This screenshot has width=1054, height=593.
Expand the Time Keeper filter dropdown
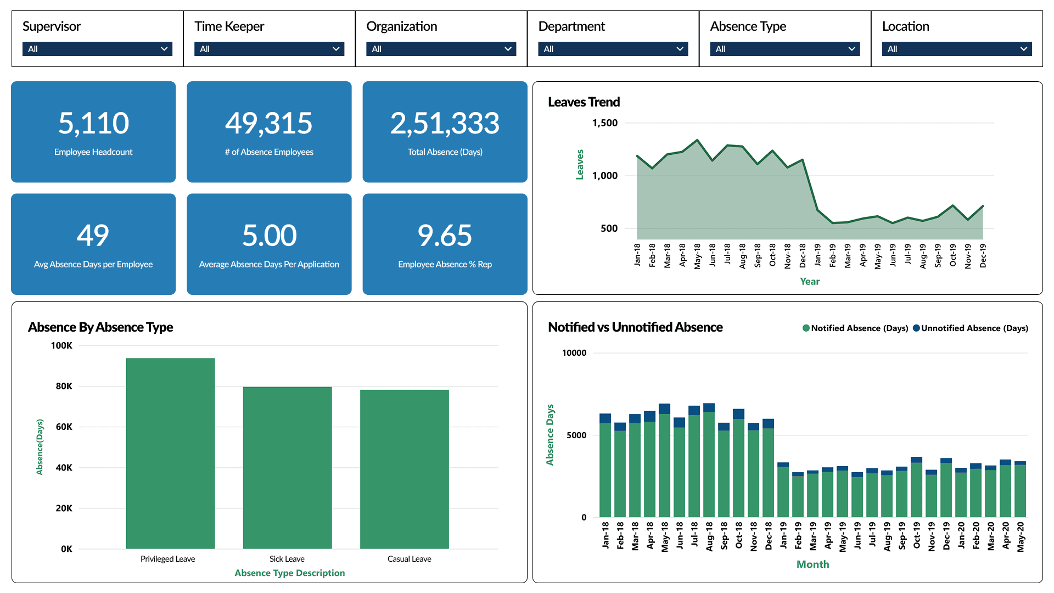269,49
